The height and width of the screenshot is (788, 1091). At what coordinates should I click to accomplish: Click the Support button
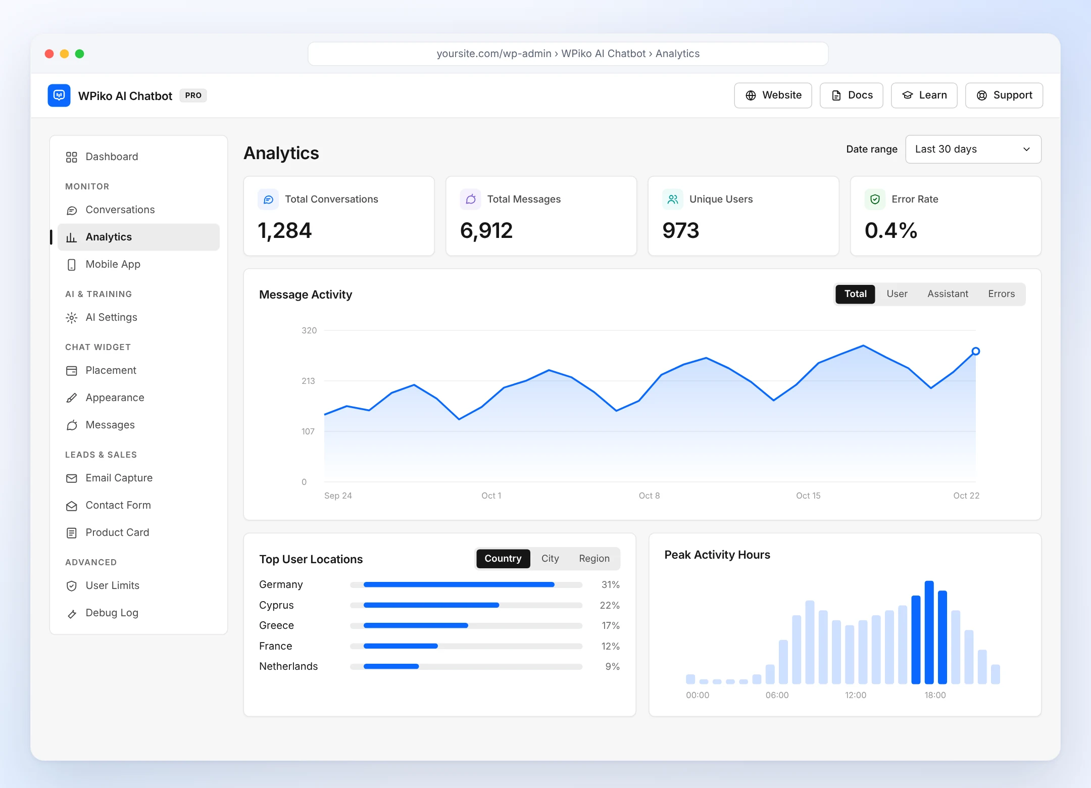1004,95
